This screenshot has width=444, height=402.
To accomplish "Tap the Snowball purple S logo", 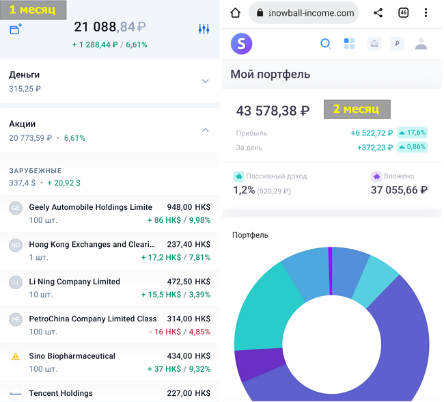I will tap(241, 44).
